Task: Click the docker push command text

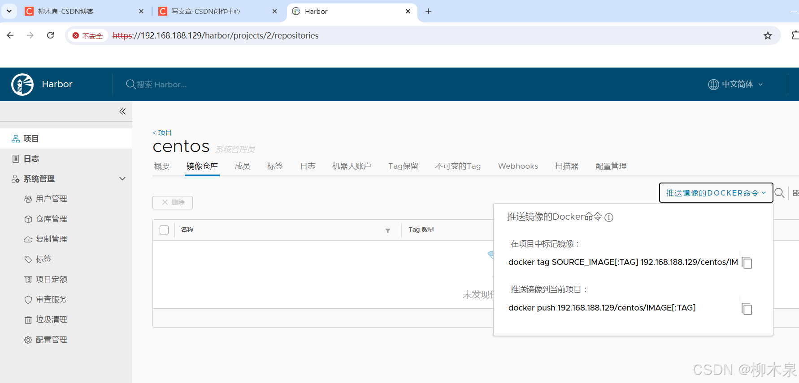Action: tap(602, 308)
